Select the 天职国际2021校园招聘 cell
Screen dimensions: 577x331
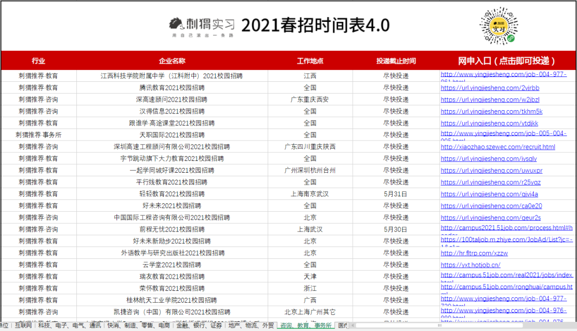pyautogui.click(x=172, y=135)
